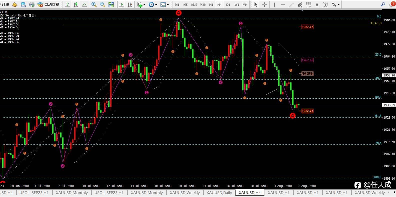Click the MetaEditor book icon
396x197 pixels.
pos(15,4)
